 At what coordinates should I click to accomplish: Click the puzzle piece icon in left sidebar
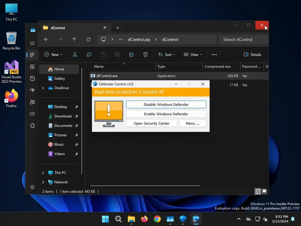tap(32, 126)
